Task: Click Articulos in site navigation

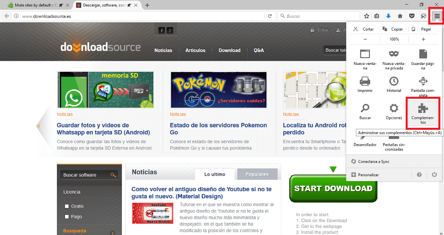Action: pyautogui.click(x=195, y=50)
